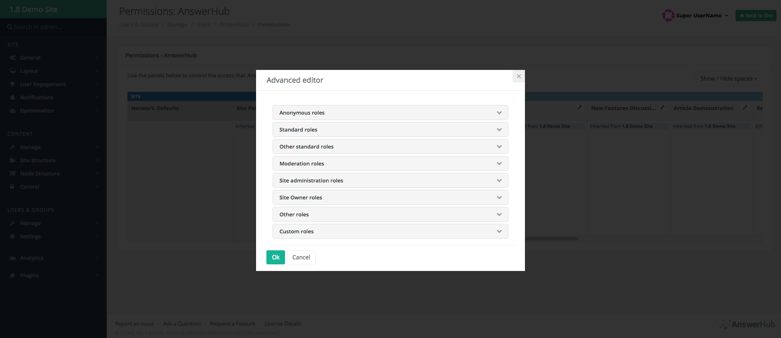Open the Site Structure sidebar menu
Screen dimensions: 781x338
pos(53,160)
